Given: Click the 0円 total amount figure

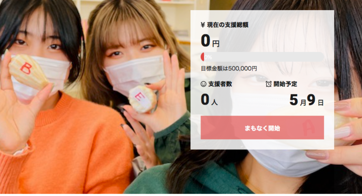Looking at the screenshot, I should coord(210,42).
